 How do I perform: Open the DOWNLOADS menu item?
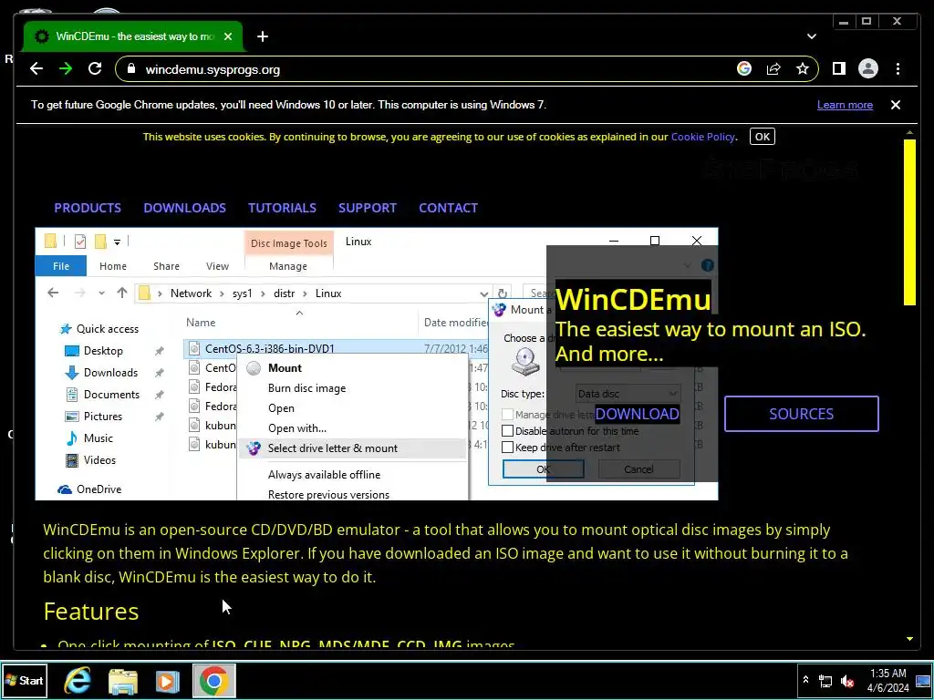tap(184, 208)
